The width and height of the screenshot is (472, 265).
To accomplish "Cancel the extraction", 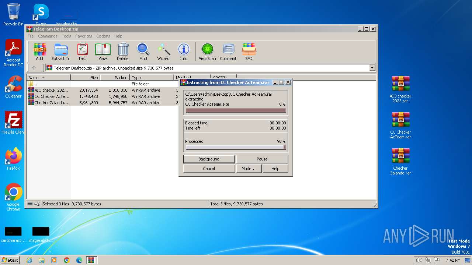I will pyautogui.click(x=209, y=169).
